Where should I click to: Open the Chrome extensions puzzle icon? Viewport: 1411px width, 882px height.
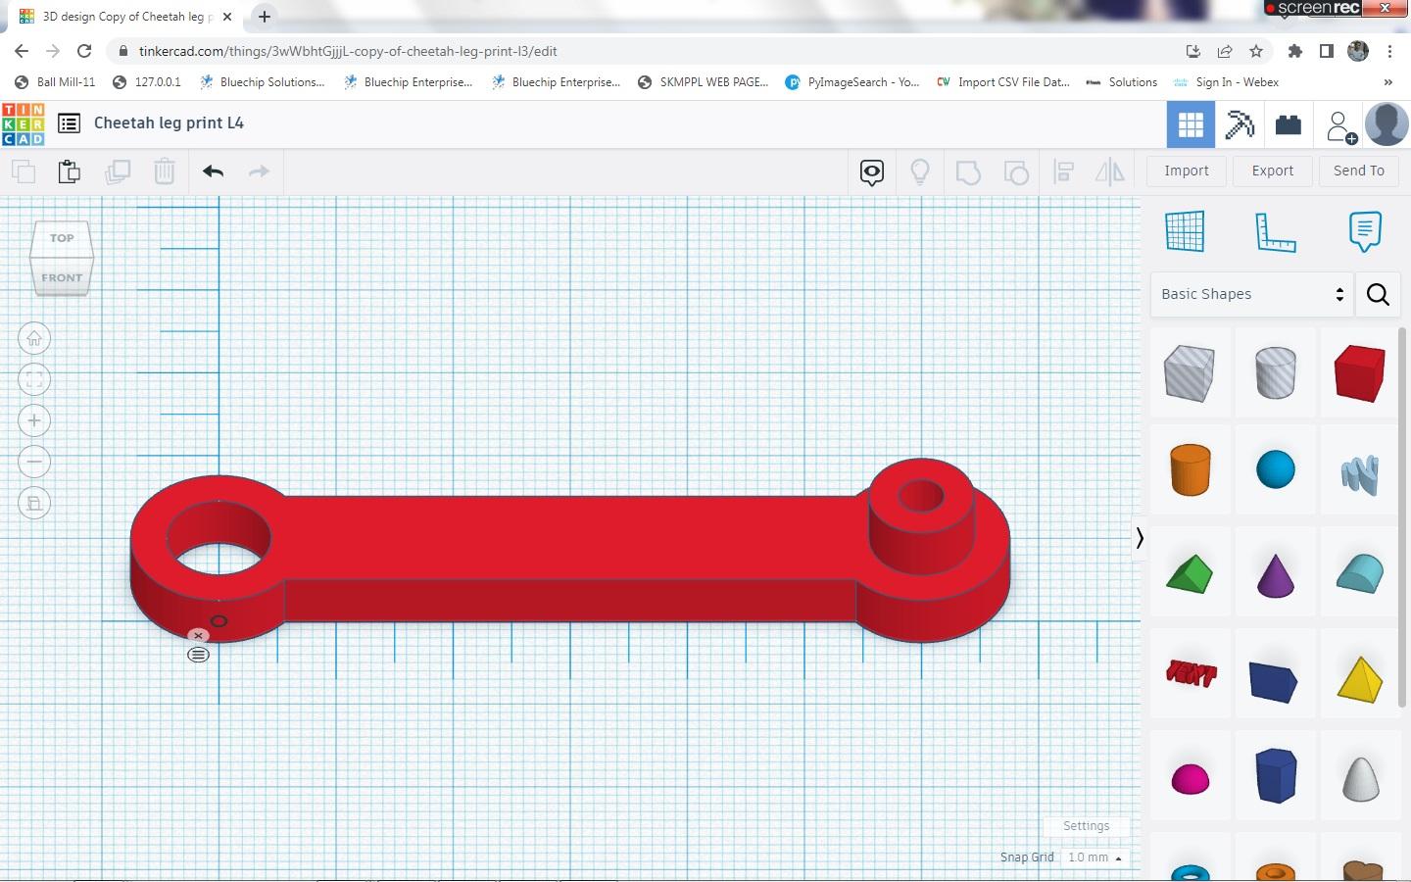(x=1295, y=51)
